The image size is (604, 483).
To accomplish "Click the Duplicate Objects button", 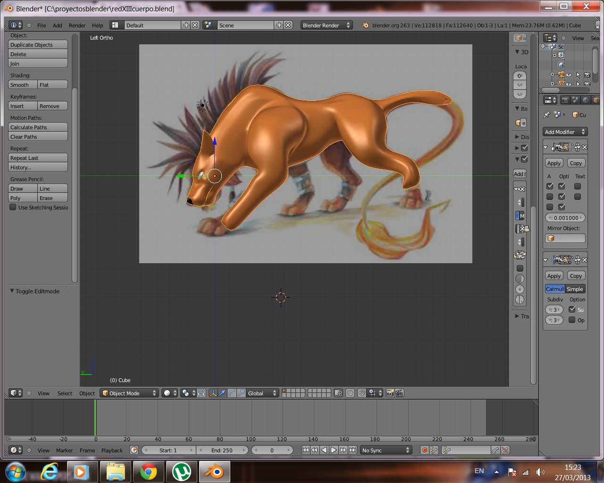I will coord(38,45).
